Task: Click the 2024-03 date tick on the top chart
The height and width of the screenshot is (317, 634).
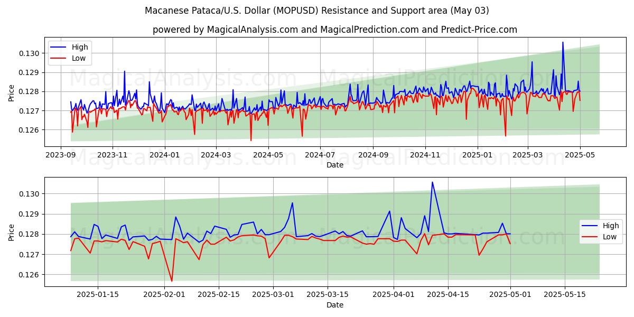Action: click(x=216, y=155)
